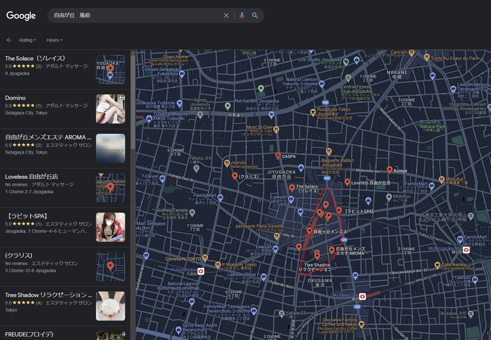Viewport: 491px width, 340px height.
Task: Click Okusawa Sta. station icon
Action: pyautogui.click(x=363, y=297)
